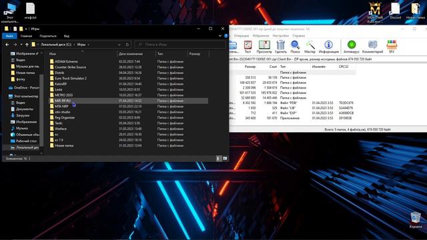The image size is (427, 240).
Task: Click WinRAR View (Просмотр) toolbar icon
Action: pyautogui.click(x=264, y=47)
